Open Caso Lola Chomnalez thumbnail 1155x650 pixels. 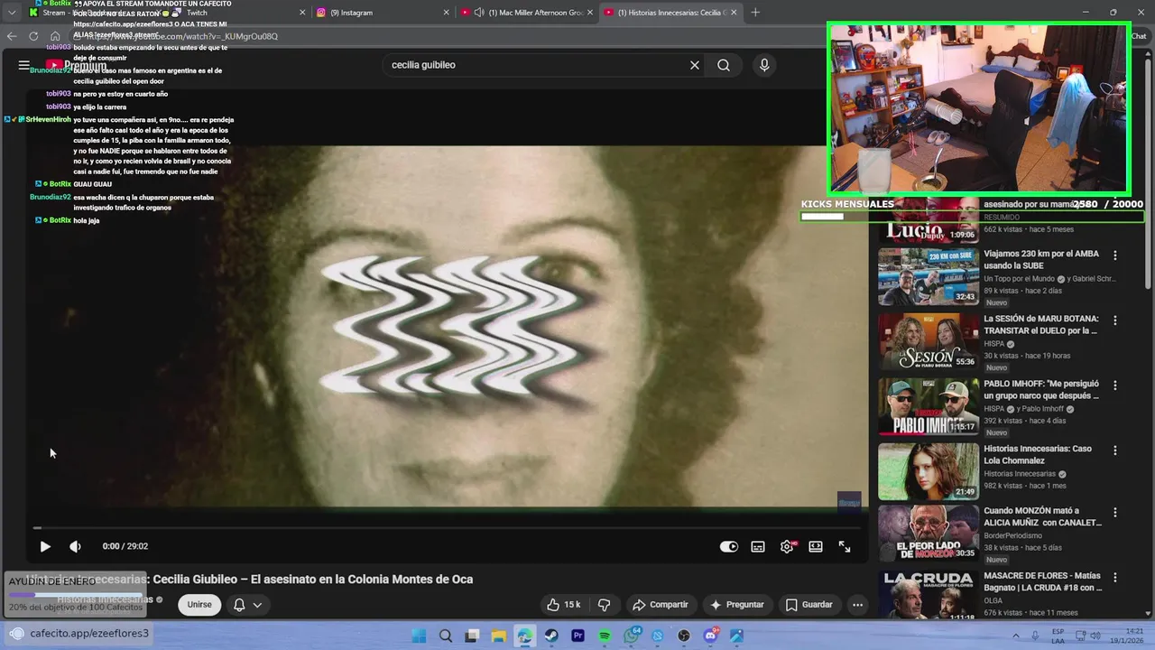[929, 470]
